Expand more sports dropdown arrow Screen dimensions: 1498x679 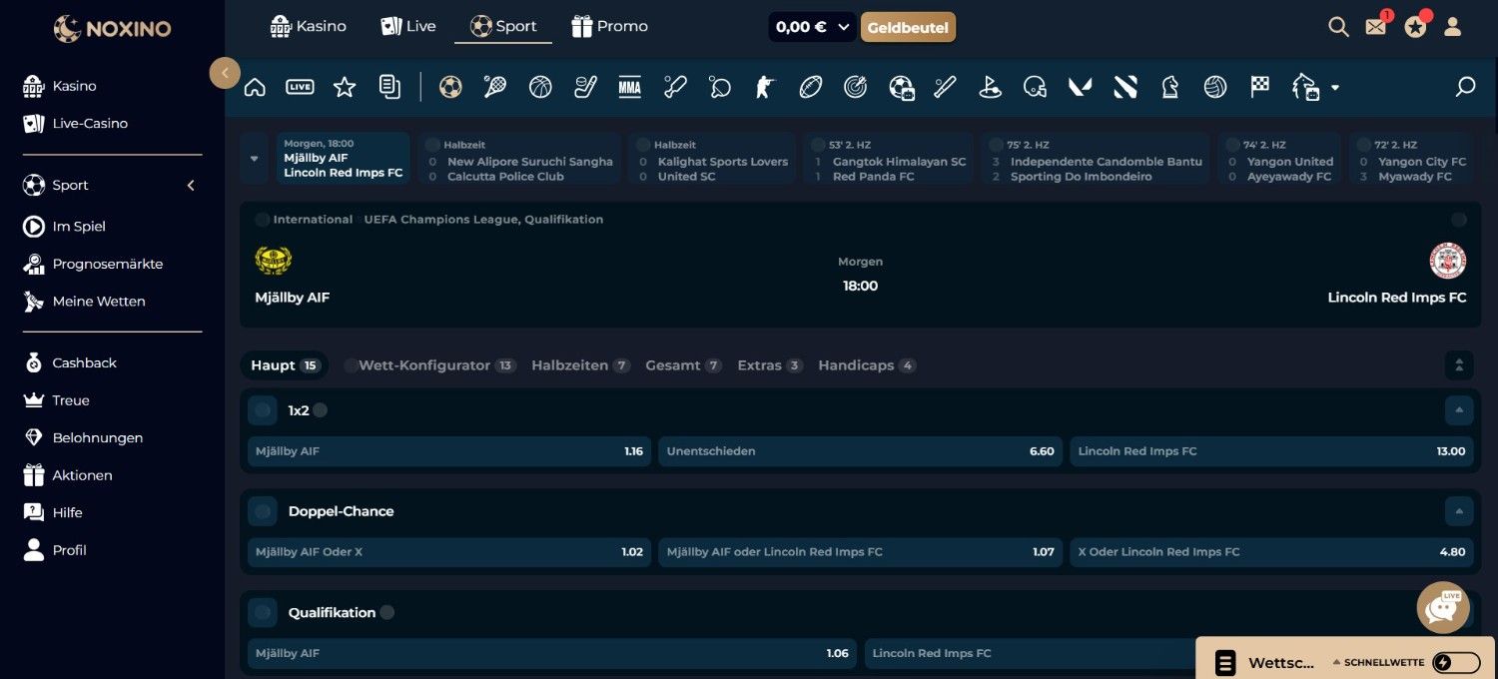pyautogui.click(x=1334, y=88)
